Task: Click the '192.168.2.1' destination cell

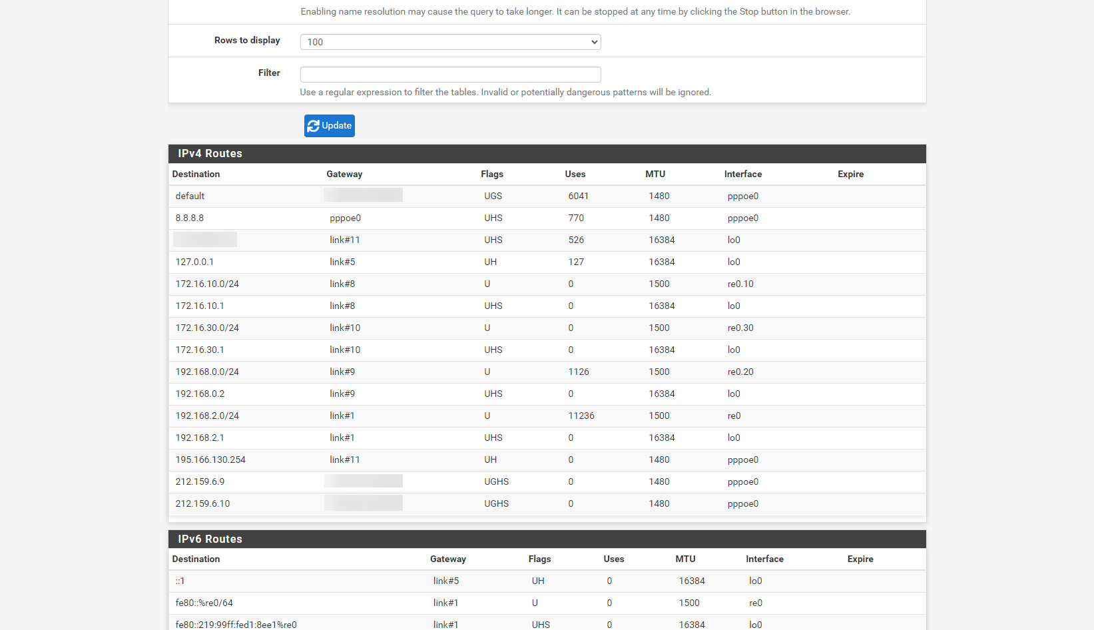Action: (x=200, y=438)
